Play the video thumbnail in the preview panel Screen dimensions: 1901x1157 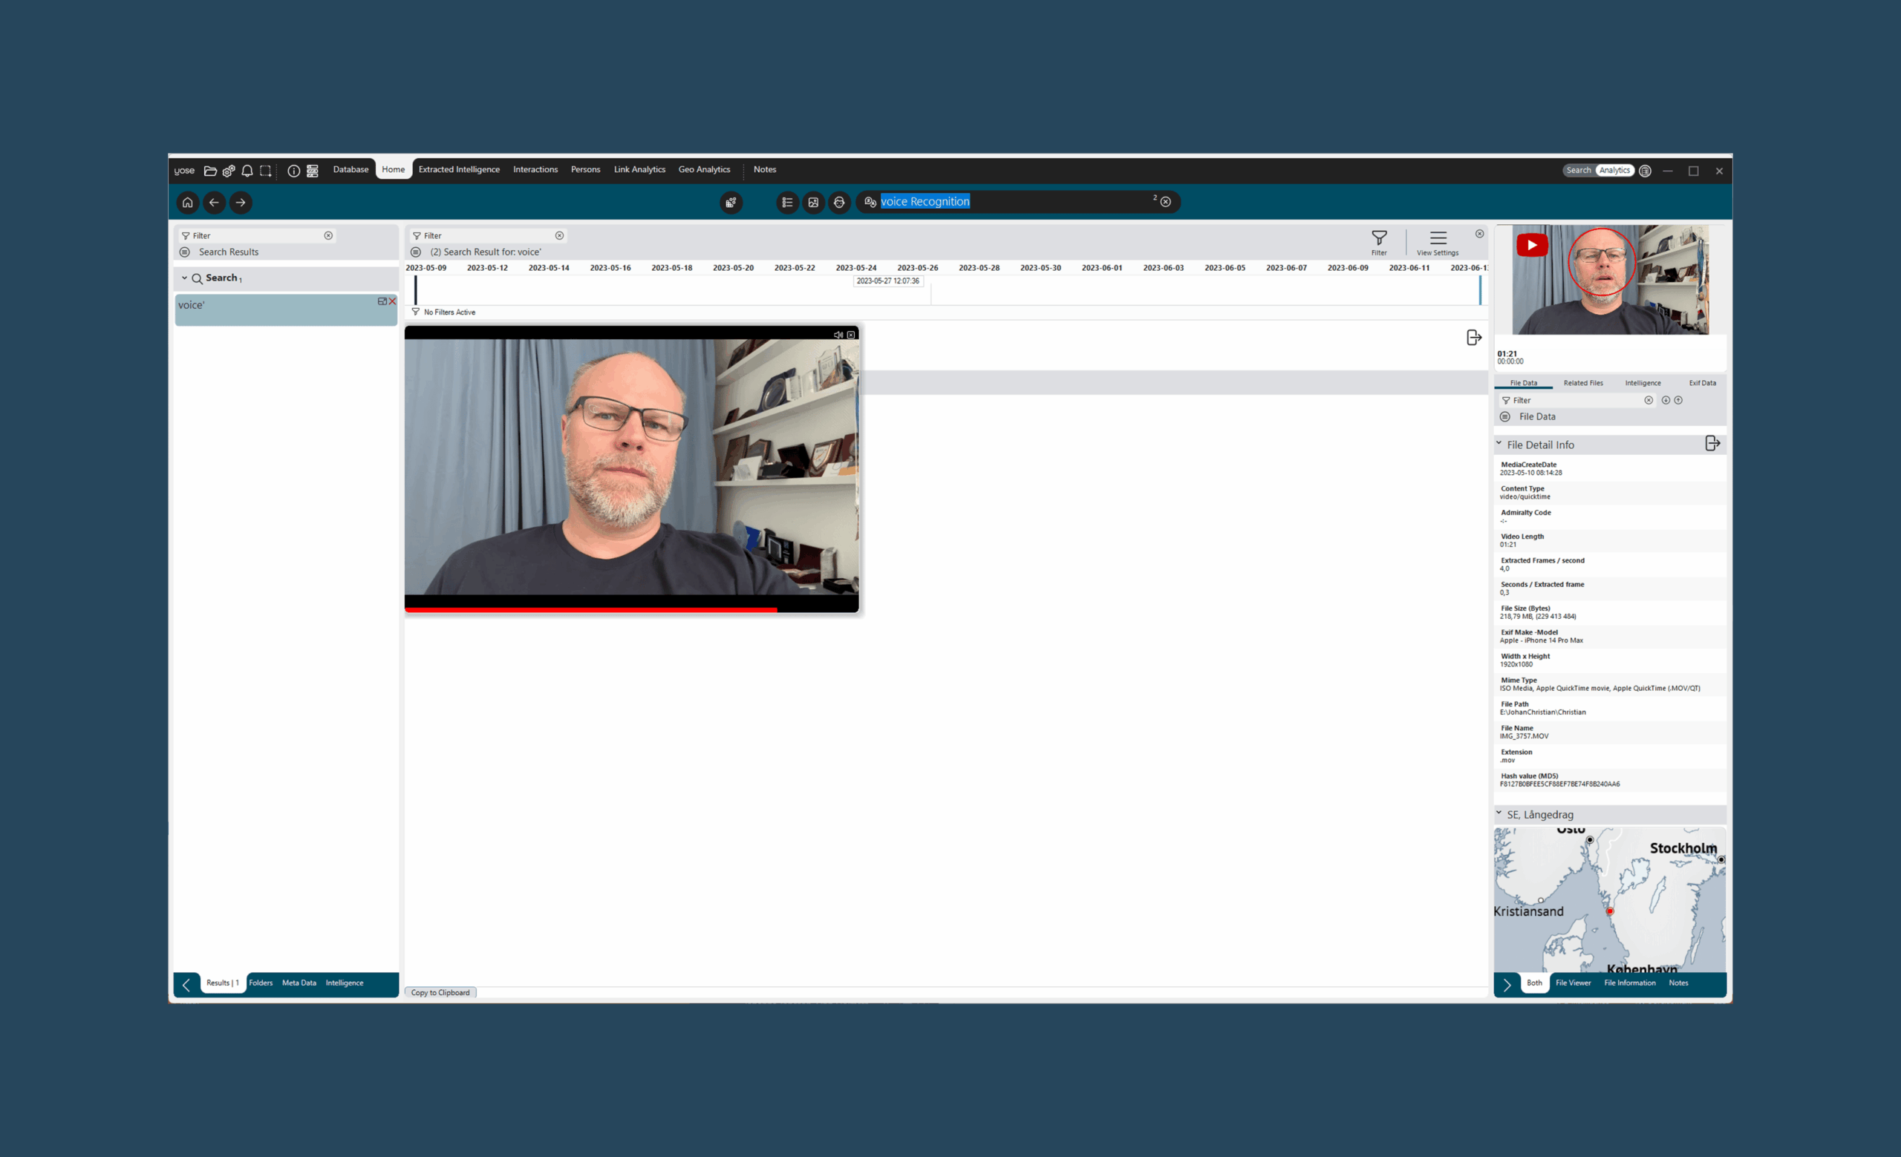point(1531,245)
